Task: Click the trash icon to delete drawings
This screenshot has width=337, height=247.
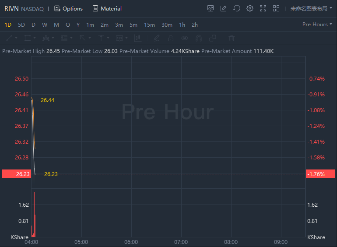Action: [x=232, y=38]
